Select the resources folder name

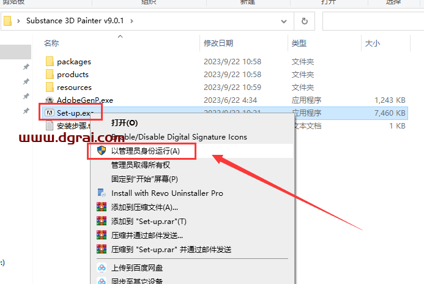click(75, 88)
